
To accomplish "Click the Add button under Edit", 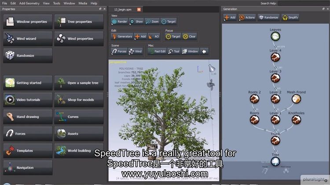I will point(141,36).
